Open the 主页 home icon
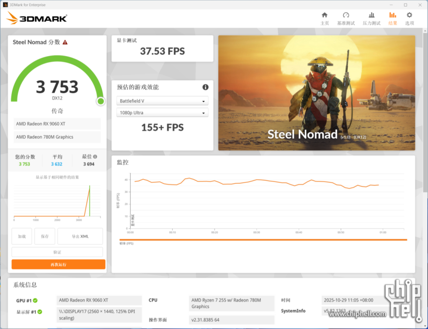The height and width of the screenshot is (329, 428). coord(324,18)
